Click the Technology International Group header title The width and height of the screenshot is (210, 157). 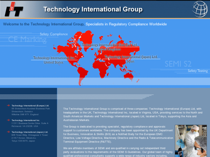[93, 9]
